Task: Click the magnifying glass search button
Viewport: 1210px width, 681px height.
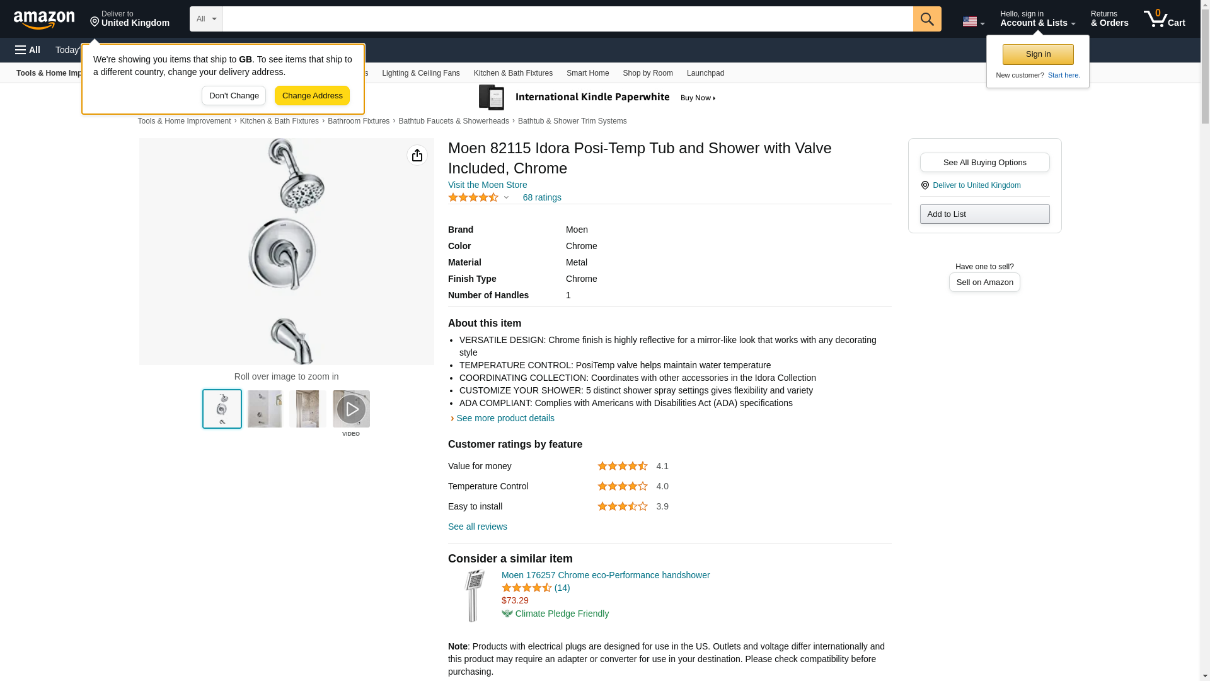Action: click(926, 19)
